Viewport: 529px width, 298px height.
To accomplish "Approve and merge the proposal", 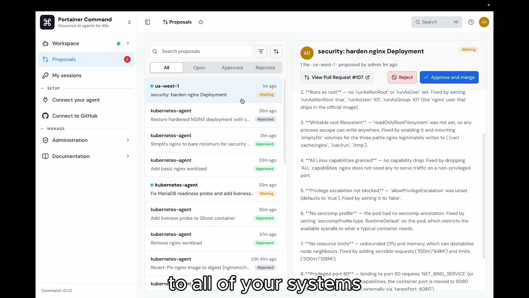I will [x=449, y=77].
